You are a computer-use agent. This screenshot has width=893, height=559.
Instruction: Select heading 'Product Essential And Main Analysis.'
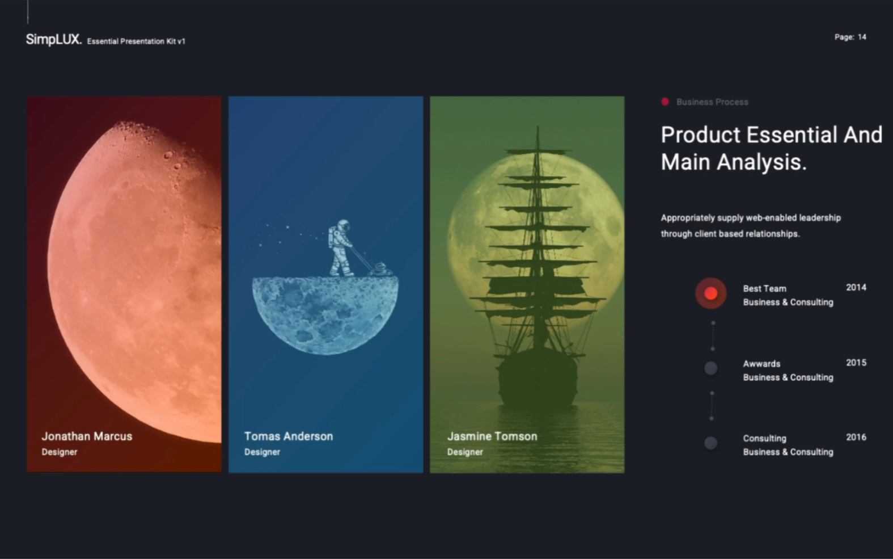click(x=772, y=149)
